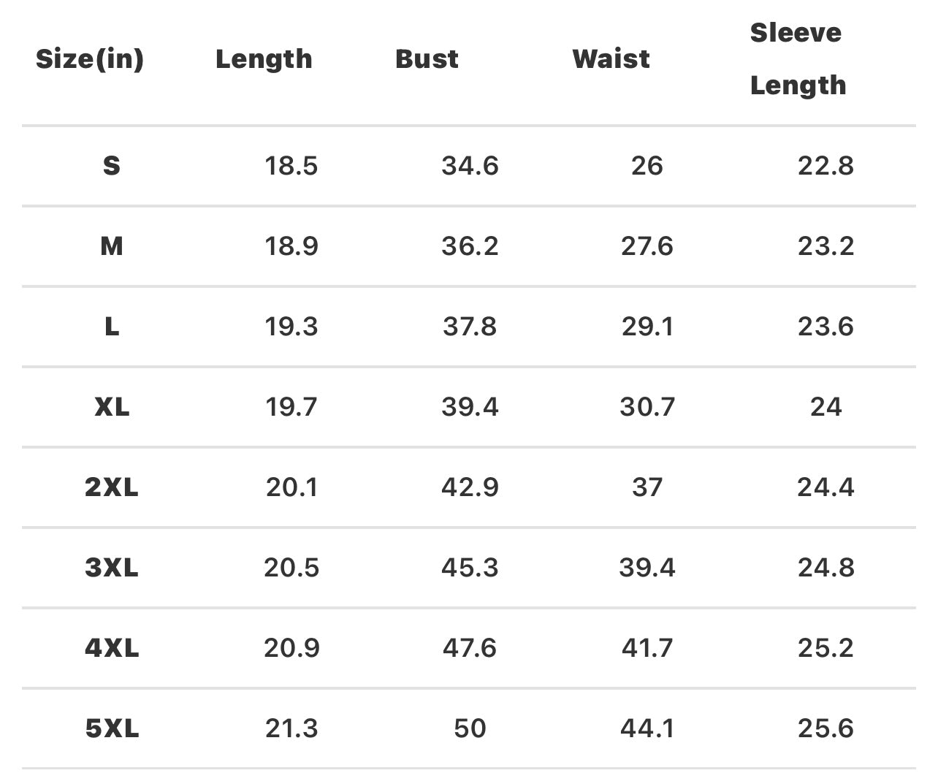Click the 34.6 bust value for S
Viewport: 938px width, 773px height.
pos(470,166)
